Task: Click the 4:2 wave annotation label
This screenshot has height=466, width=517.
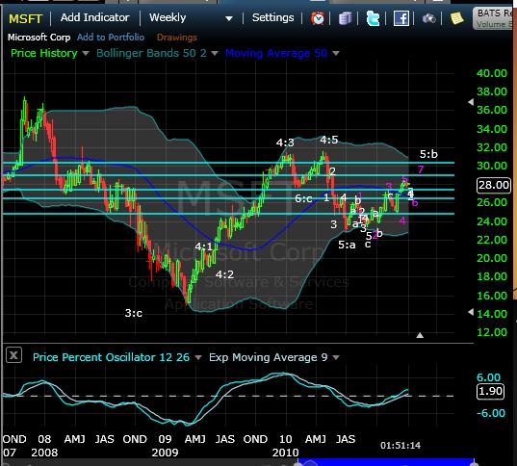Action: click(224, 274)
